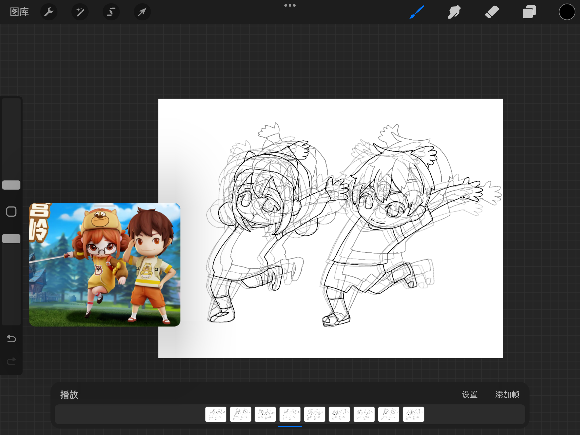Tap the three-dot menu at top center
This screenshot has width=580, height=435.
click(x=290, y=5)
